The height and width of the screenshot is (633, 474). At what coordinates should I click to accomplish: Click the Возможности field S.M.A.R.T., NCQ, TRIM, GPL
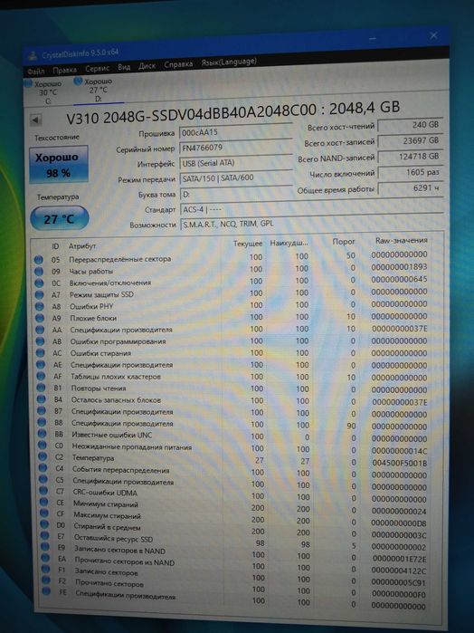coord(312,224)
